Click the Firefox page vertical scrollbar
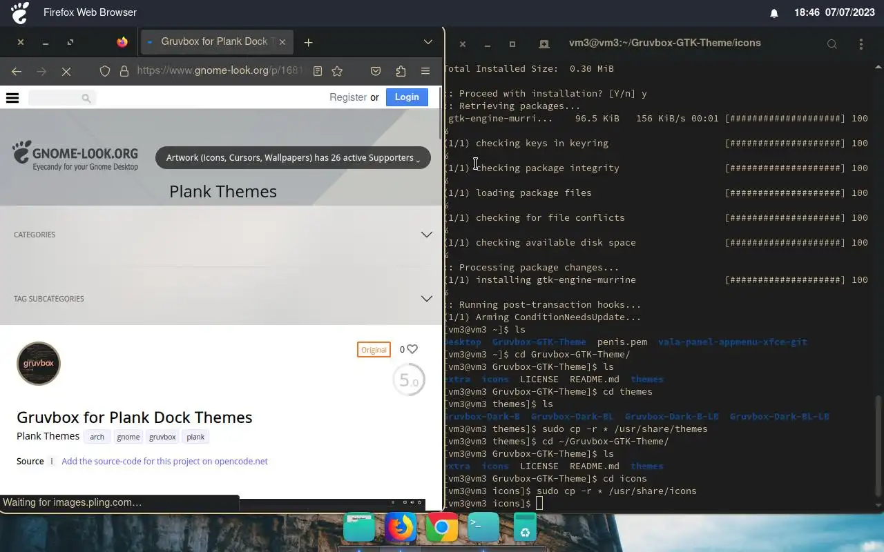Screen dimensions: 884x552 pyautogui.click(x=440, y=114)
